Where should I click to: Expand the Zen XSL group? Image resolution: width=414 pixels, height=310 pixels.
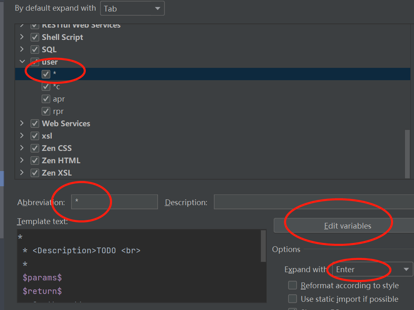click(22, 172)
